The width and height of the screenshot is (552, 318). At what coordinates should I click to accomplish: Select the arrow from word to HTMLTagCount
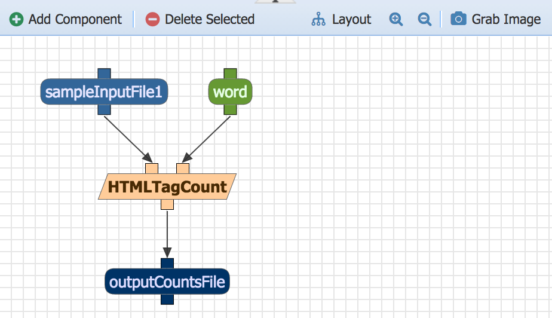pyautogui.click(x=207, y=137)
